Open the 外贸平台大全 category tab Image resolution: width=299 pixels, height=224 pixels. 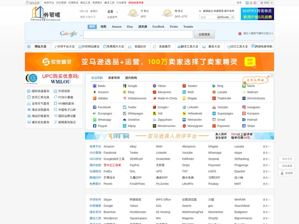64,46
